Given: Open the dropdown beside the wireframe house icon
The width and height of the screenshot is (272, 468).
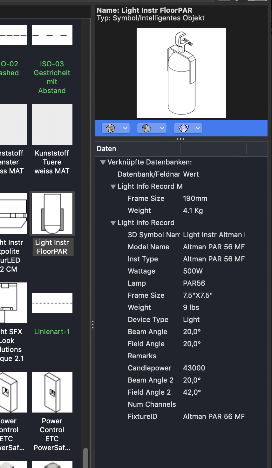Looking at the screenshot, I should pos(125,128).
